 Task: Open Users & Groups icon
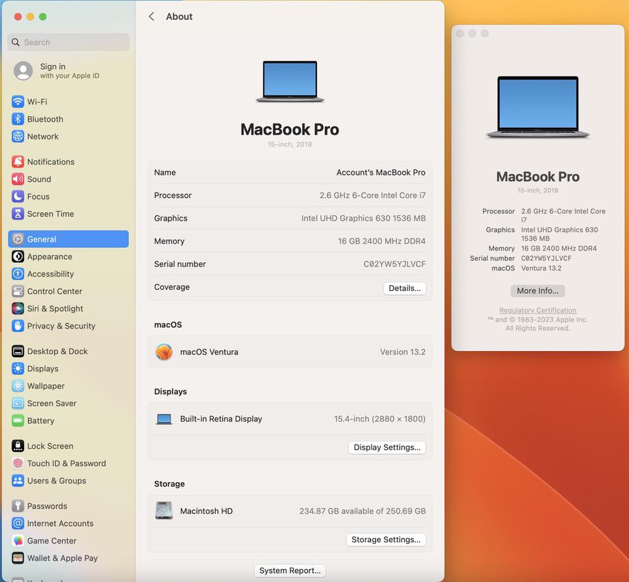coord(18,480)
